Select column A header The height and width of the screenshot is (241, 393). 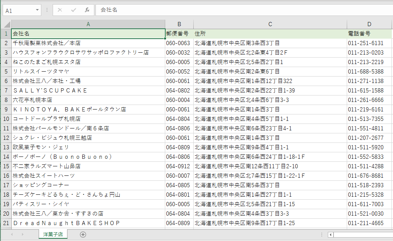[88, 24]
